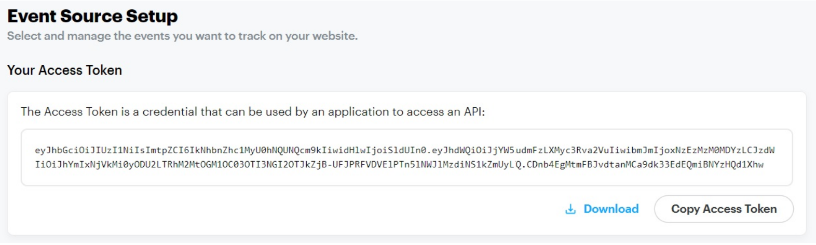Click the token header starting with "eyJhbGci"
The height and width of the screenshot is (245, 816).
[x=230, y=150]
